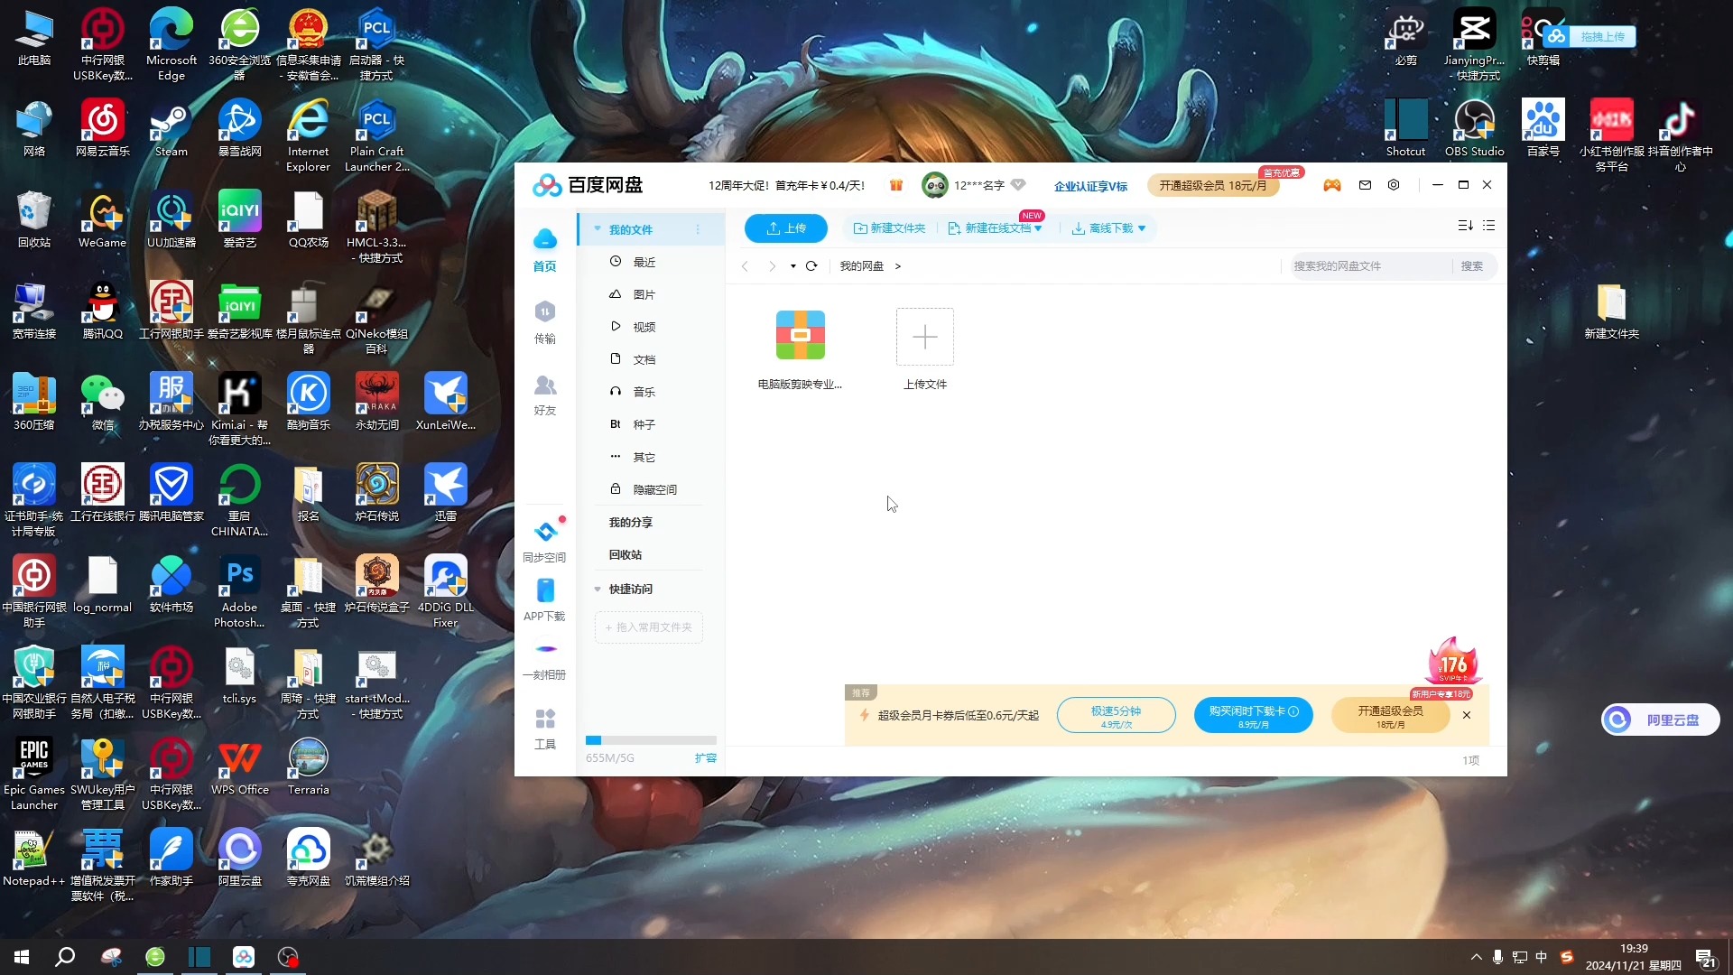Click the sort order icon
Screen dimensions: 1733x975
[x=1465, y=226]
